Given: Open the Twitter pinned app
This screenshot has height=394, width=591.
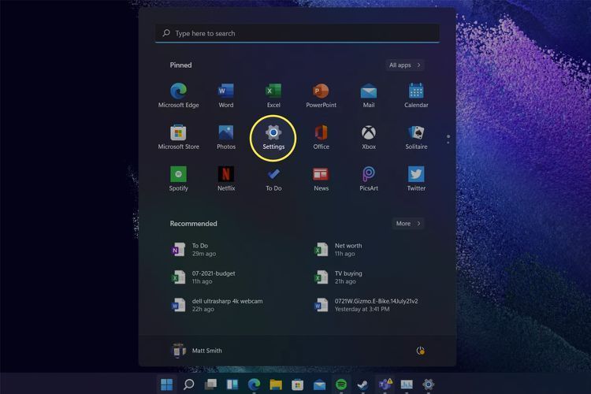Looking at the screenshot, I should coord(416,175).
